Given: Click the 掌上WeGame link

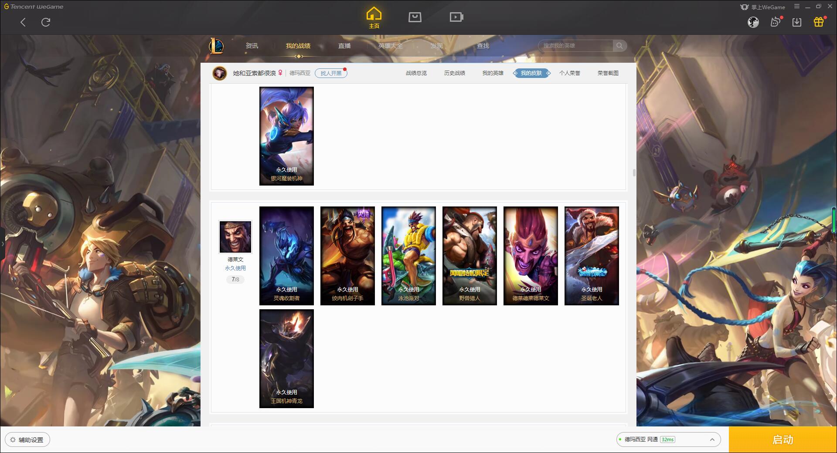Looking at the screenshot, I should pyautogui.click(x=763, y=7).
